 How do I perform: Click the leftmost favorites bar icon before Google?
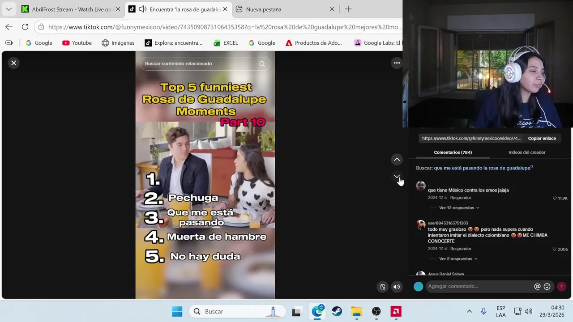click(9, 43)
